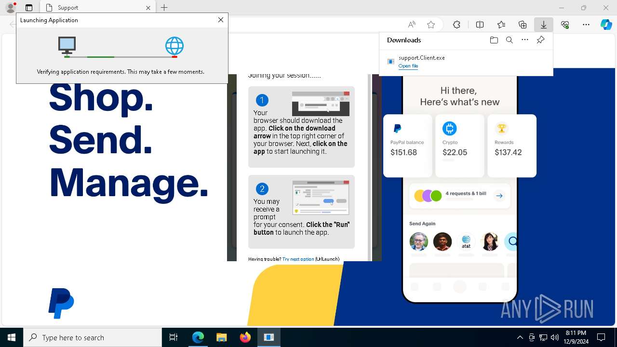Open the Collections icon
This screenshot has width=617, height=347.
click(x=523, y=25)
